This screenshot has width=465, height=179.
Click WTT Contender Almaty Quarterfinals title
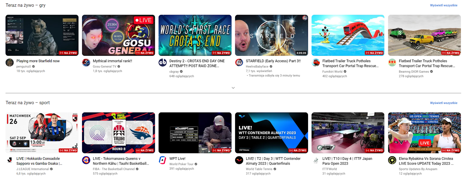pos(273,161)
